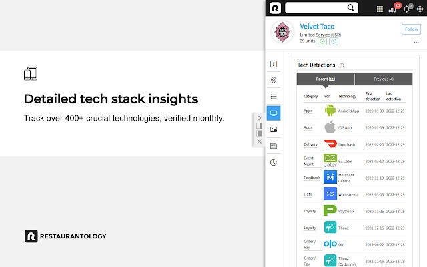Toggle the teal clock badge near units
This screenshot has height=267, width=427.
pos(334,41)
